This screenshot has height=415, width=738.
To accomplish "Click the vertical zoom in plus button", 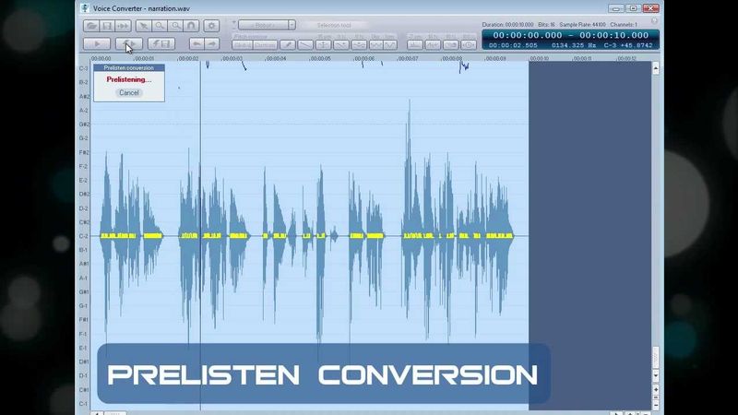I will 656,389.
